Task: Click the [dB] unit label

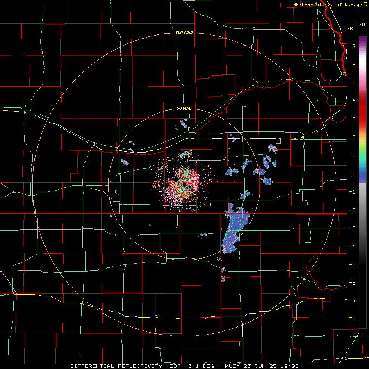Action: pos(350,28)
